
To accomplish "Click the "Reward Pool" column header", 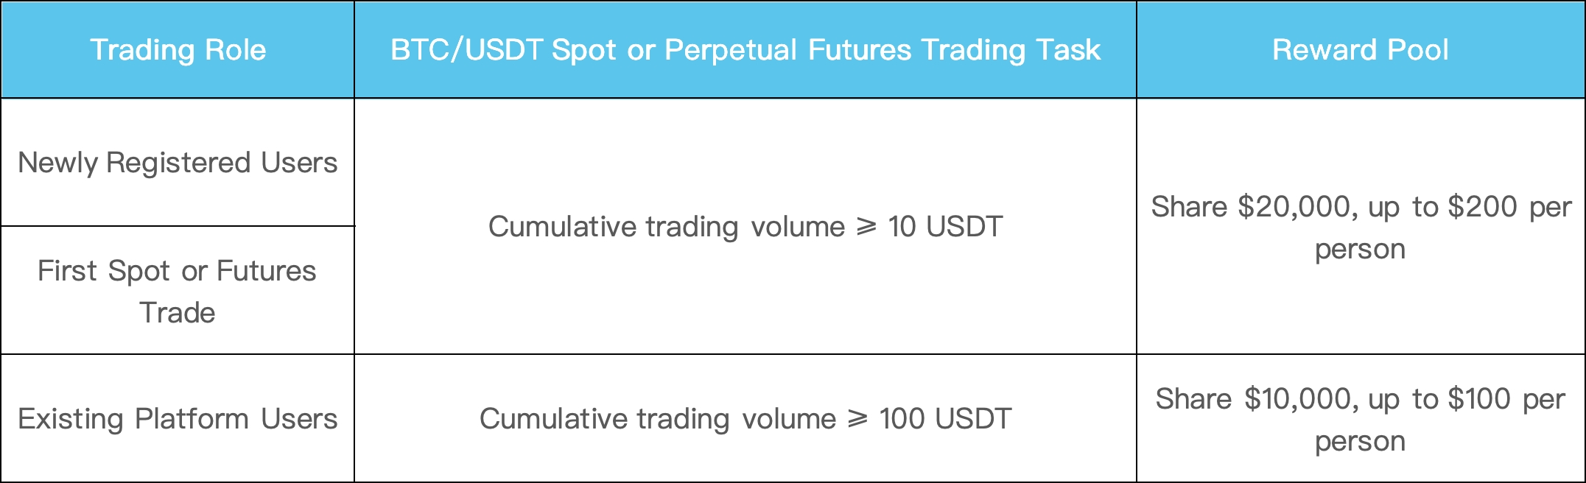I will (x=1360, y=50).
